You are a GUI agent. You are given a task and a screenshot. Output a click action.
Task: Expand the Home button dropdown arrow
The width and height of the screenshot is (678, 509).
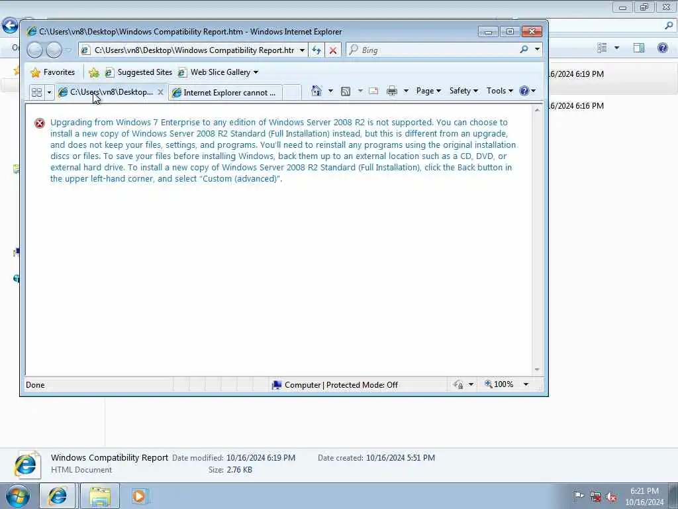330,91
